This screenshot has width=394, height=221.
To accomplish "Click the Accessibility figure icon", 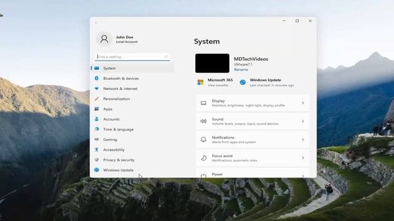I will pos(97,150).
